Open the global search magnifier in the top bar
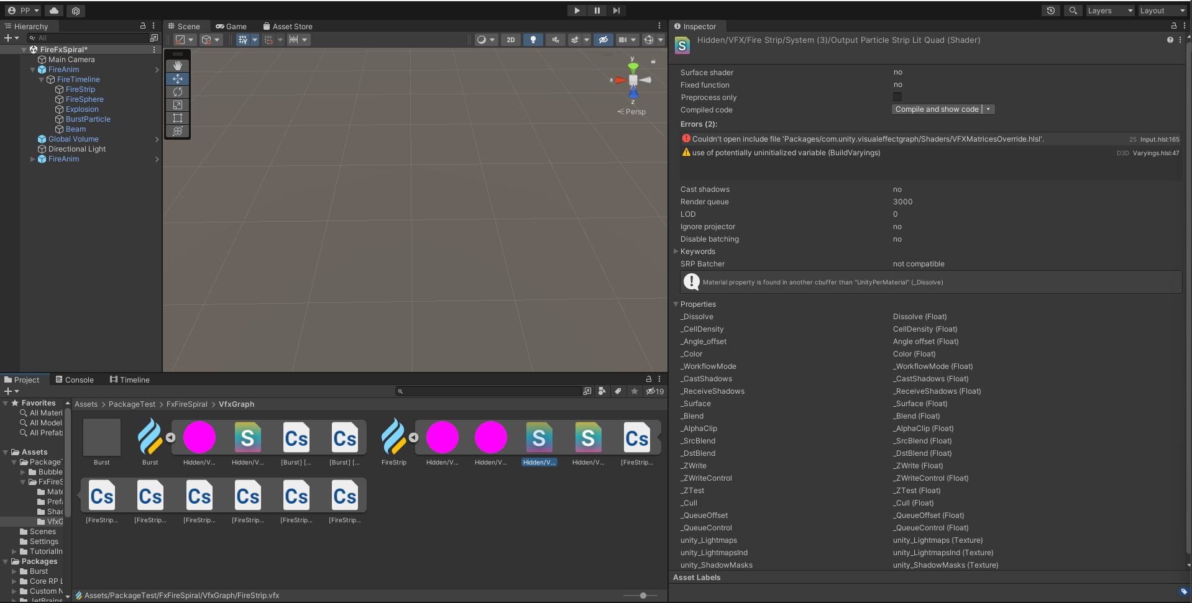Screen dimensions: 1192x603 [1072, 11]
